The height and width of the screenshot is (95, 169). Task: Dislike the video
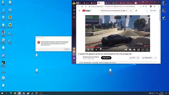click(x=138, y=58)
